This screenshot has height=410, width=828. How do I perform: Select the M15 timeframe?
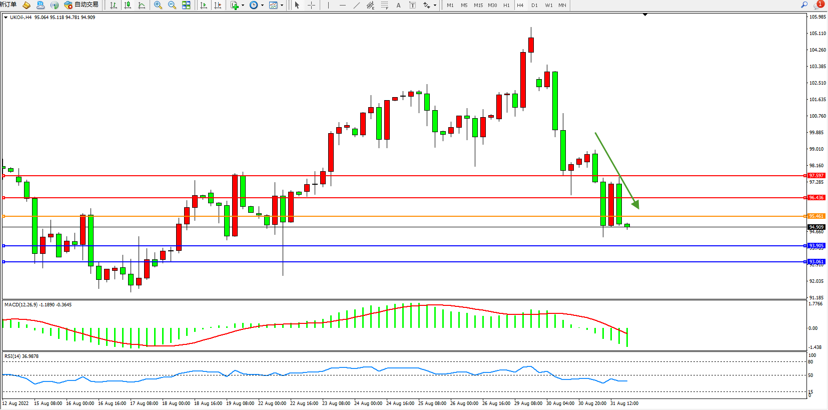pyautogui.click(x=478, y=5)
